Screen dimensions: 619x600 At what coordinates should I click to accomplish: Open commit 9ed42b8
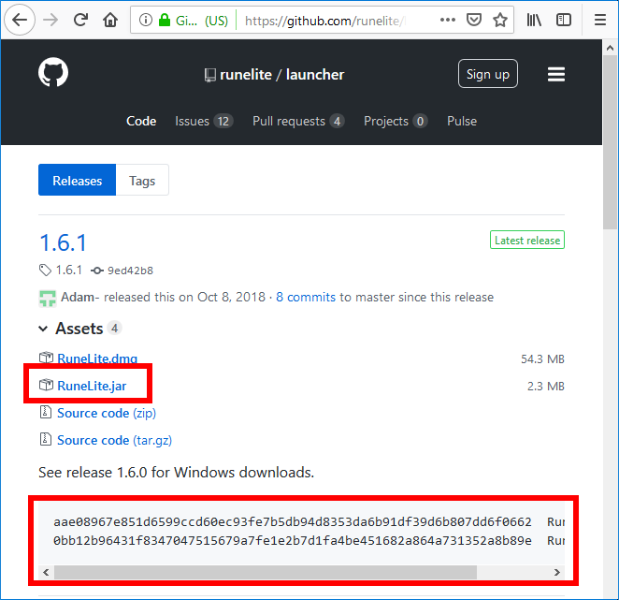point(130,271)
